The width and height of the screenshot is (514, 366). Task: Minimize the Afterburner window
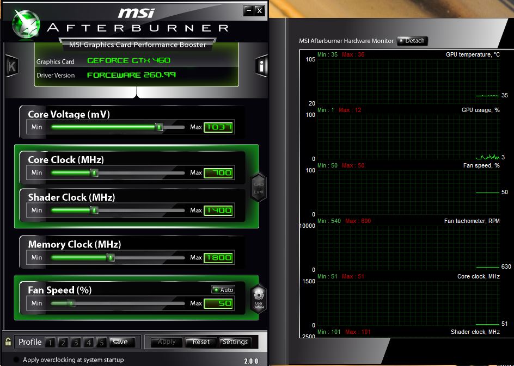[x=249, y=11]
